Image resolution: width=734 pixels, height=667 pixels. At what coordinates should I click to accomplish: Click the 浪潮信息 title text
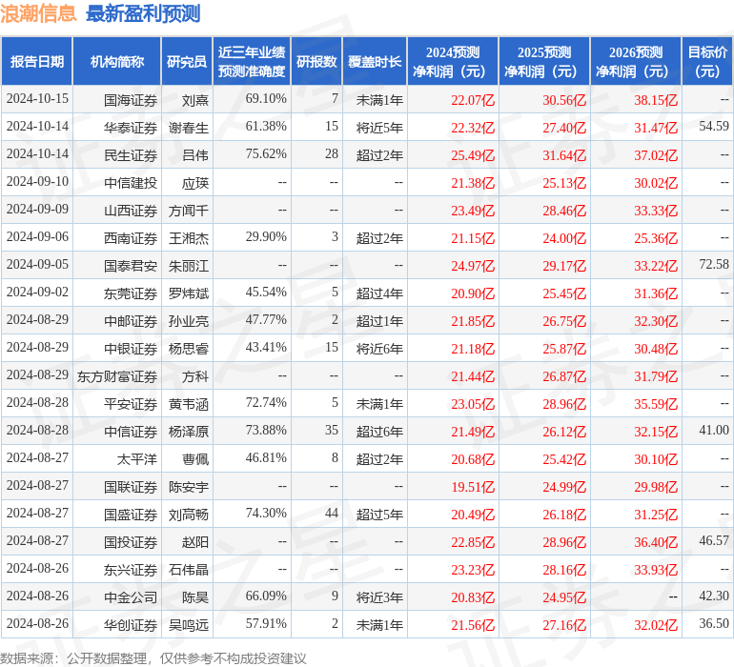[x=38, y=13]
